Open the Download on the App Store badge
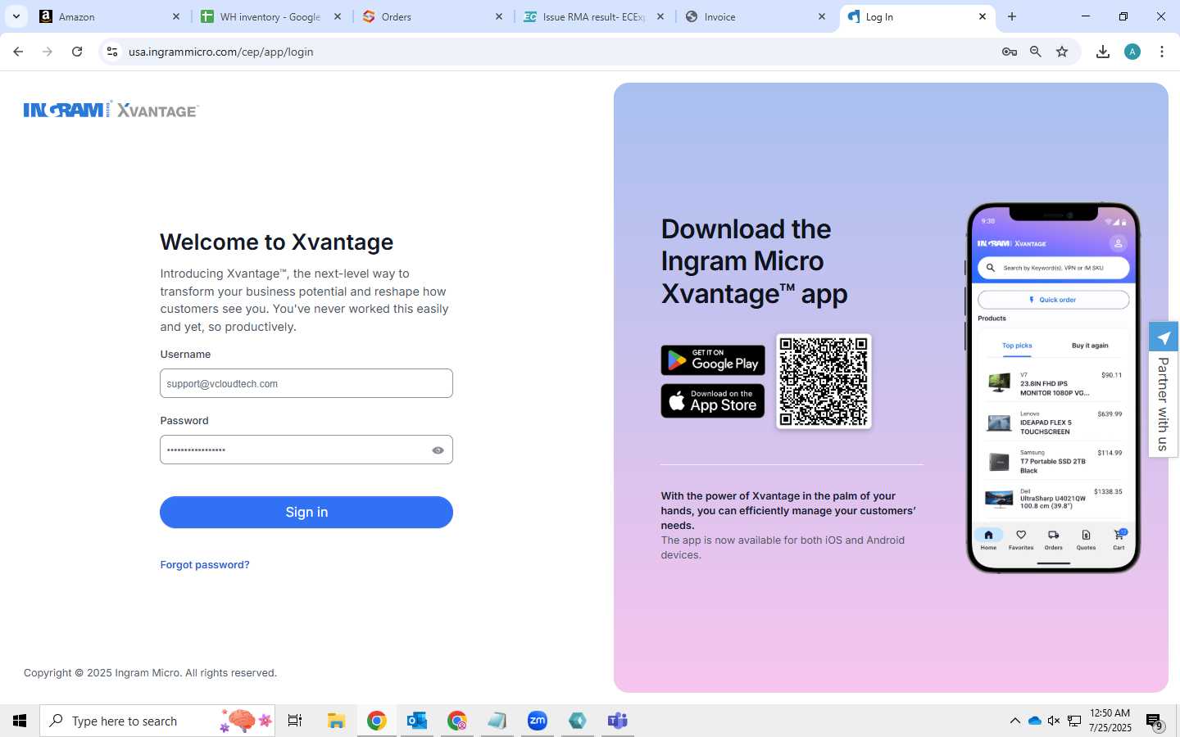Screen dimensions: 1180x737 click(713, 401)
